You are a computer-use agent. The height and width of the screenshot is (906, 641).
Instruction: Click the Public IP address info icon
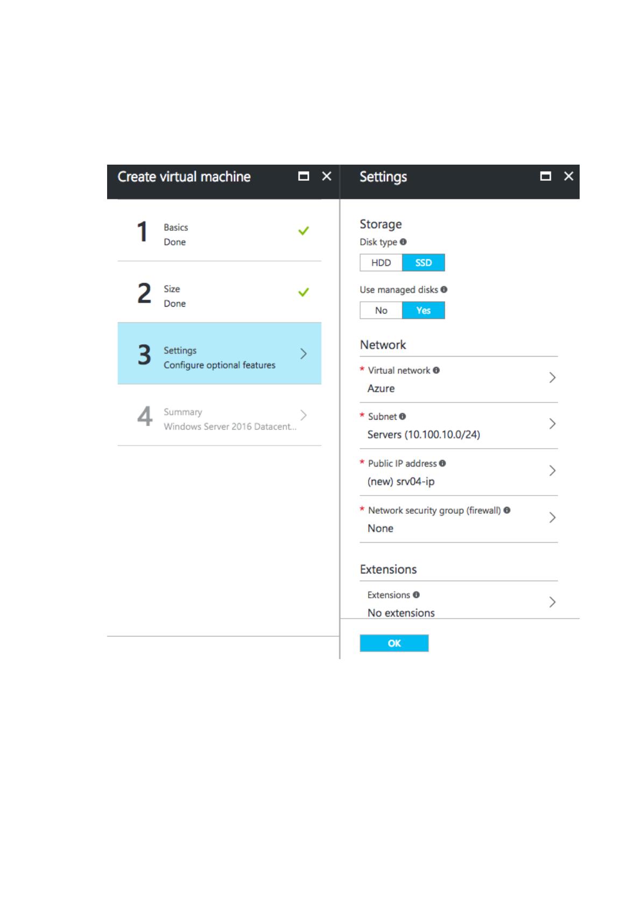(442, 463)
